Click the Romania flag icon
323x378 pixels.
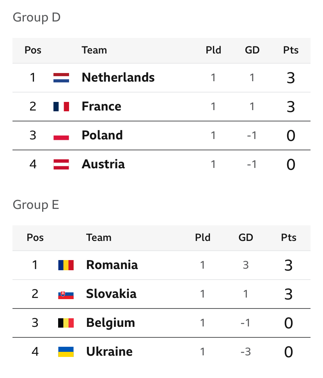click(66, 265)
